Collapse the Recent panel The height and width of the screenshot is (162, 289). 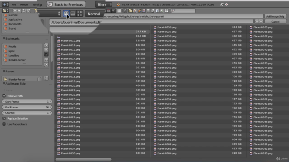(x=4, y=71)
